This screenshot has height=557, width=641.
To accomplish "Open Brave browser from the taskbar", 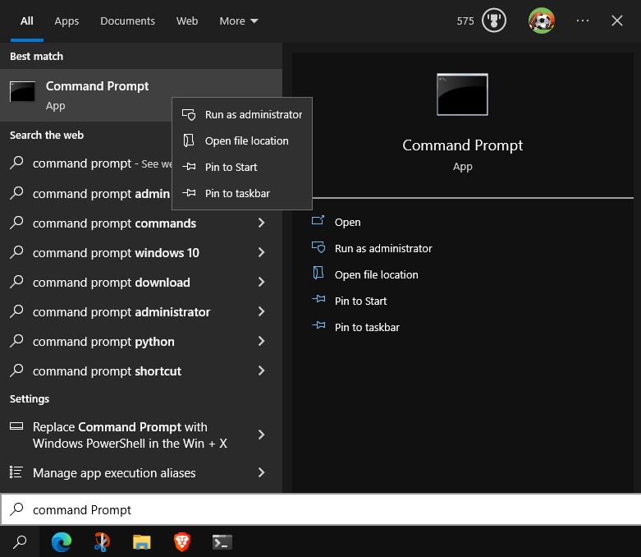I will pos(182,542).
